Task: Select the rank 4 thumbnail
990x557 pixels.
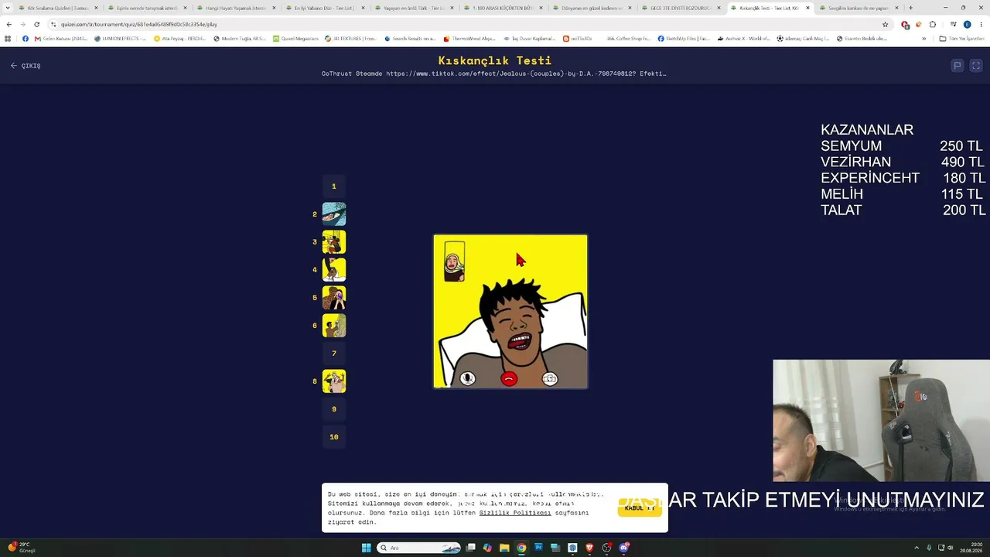Action: pos(334,270)
